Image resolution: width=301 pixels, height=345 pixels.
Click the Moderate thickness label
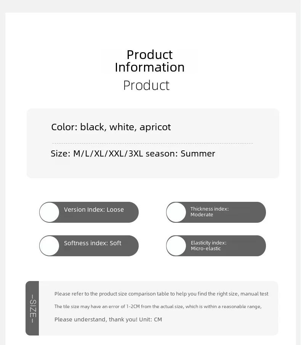(x=202, y=215)
